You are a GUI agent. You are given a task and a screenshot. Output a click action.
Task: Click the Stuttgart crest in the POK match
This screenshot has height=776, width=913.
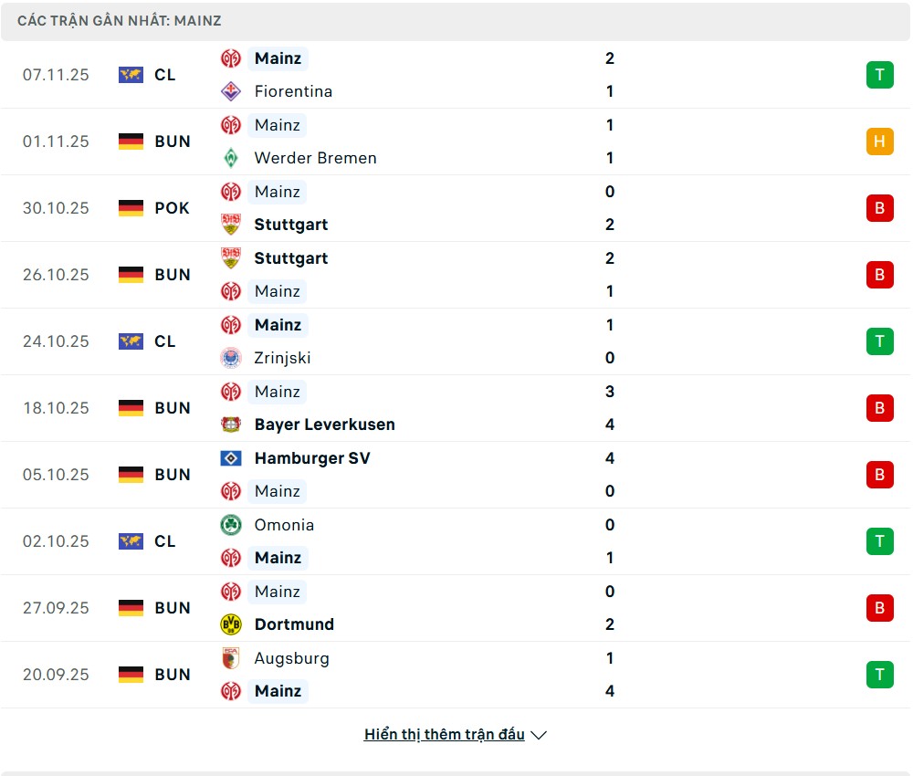(231, 225)
